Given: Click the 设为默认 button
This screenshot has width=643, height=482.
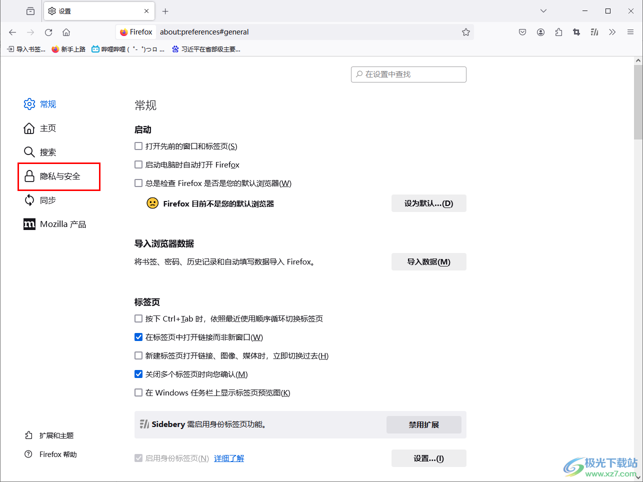Looking at the screenshot, I should click(x=428, y=203).
